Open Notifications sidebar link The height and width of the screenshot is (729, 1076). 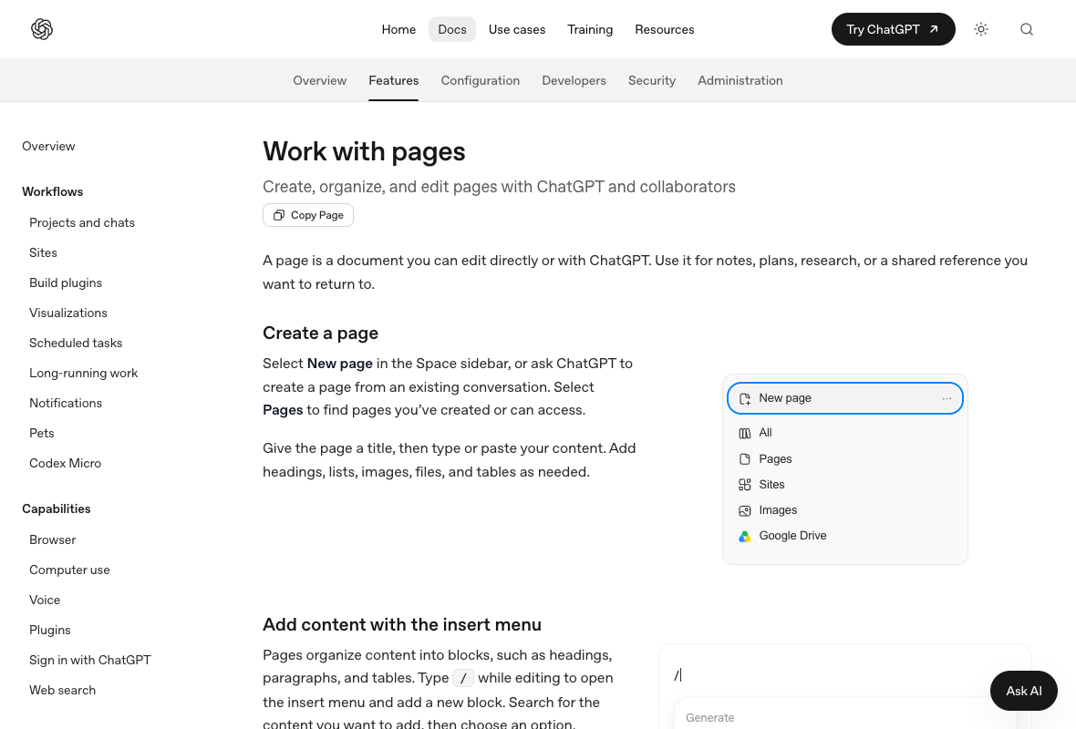pos(65,404)
